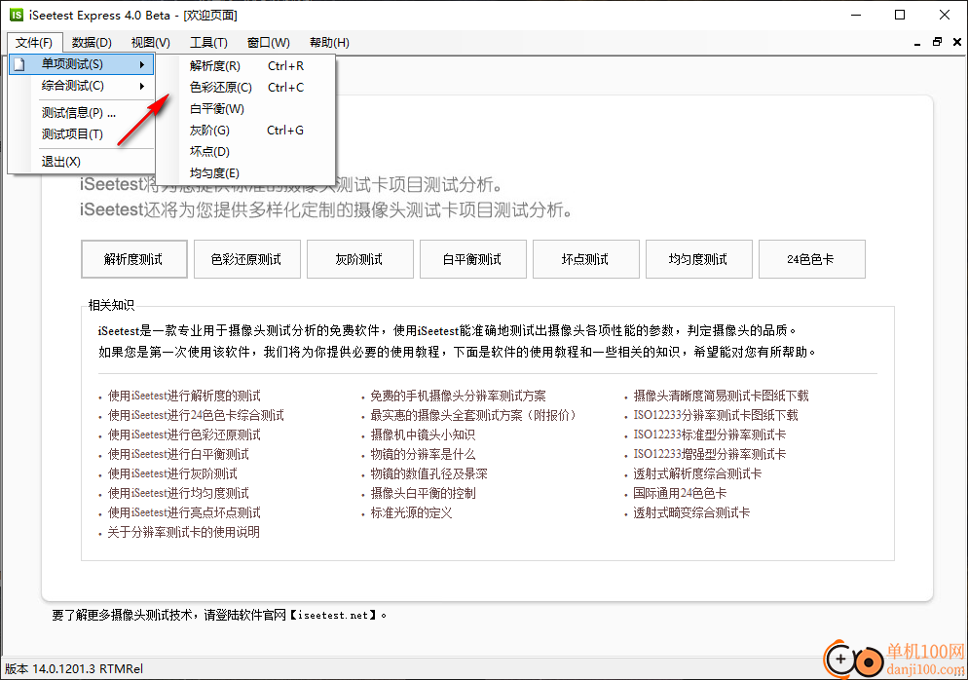Open link 摄像头清晰度简易测试卡图纸下载
Image resolution: width=968 pixels, height=680 pixels.
(721, 396)
